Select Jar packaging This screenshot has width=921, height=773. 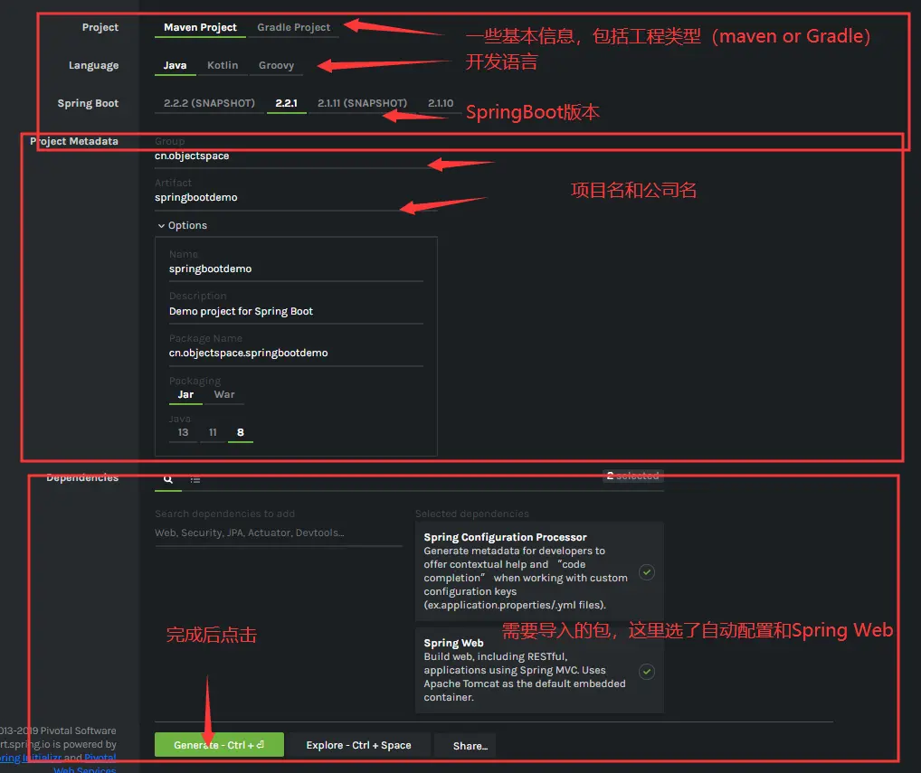pos(185,394)
